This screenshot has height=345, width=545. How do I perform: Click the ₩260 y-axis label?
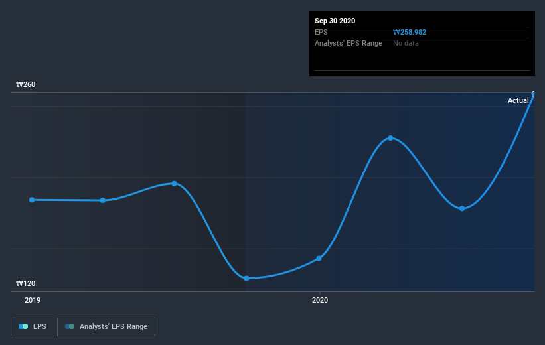coord(26,84)
